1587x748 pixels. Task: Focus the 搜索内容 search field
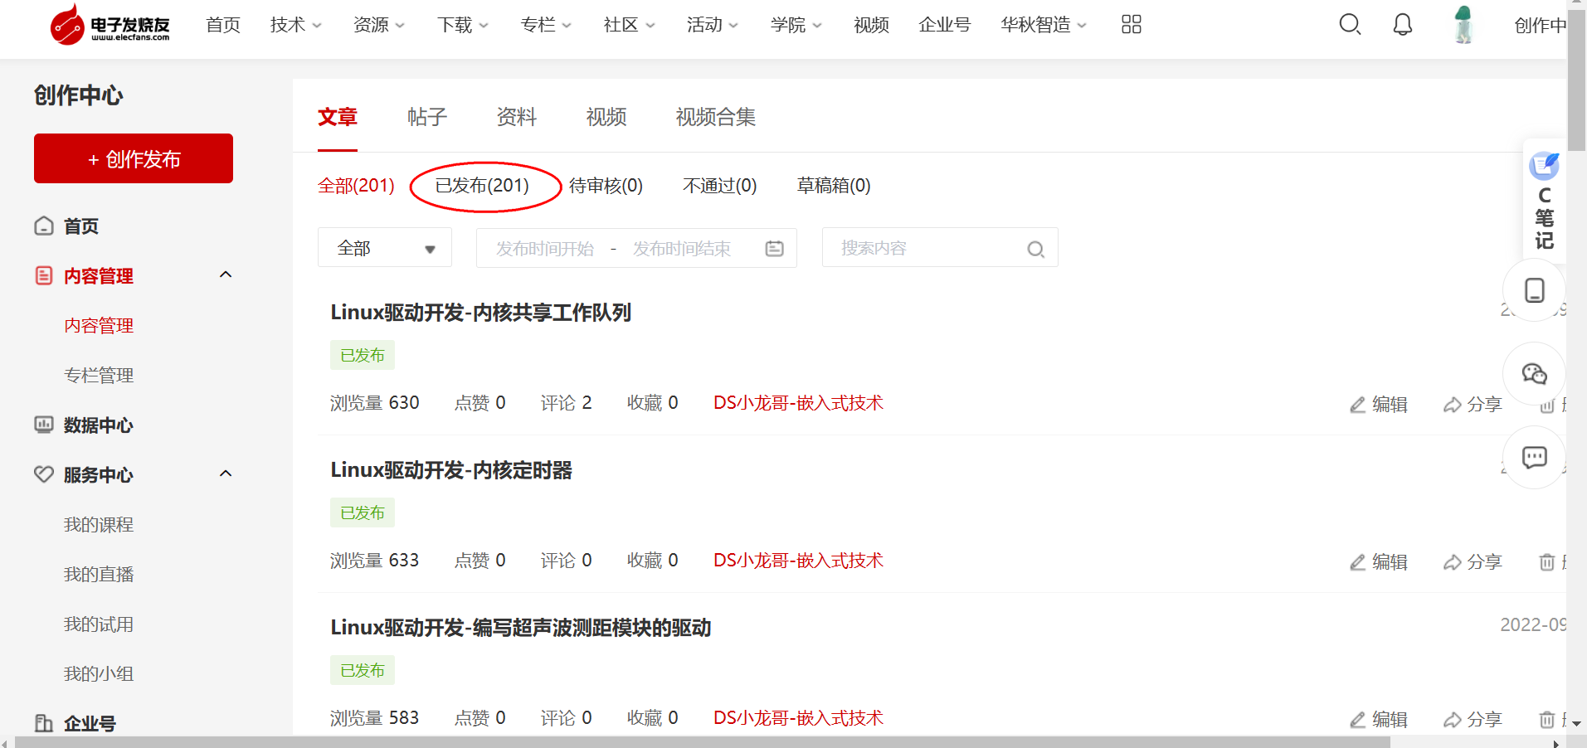[x=940, y=248]
